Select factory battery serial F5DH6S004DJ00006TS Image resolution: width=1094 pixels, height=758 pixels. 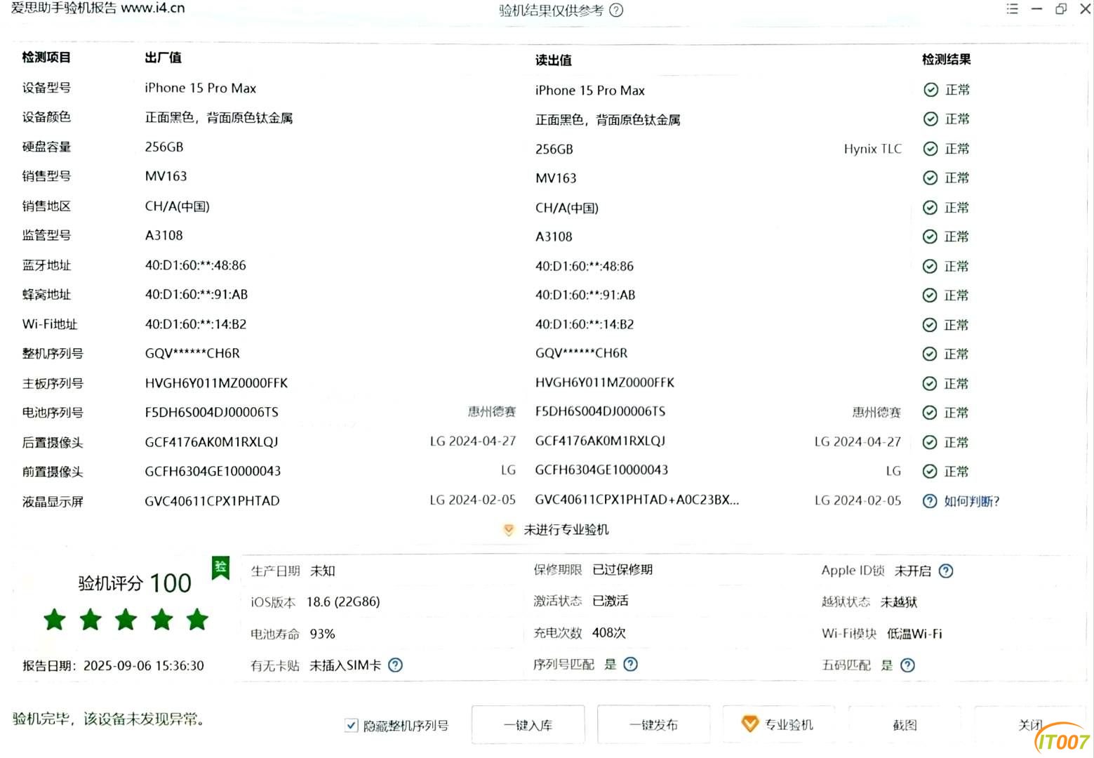[211, 413]
